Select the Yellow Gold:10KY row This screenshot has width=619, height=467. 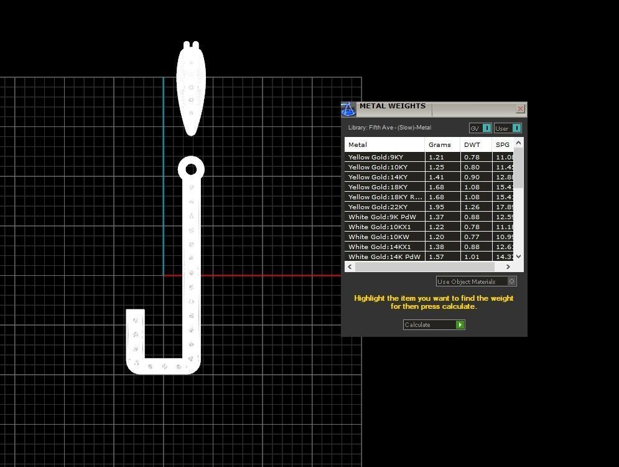[x=429, y=167]
